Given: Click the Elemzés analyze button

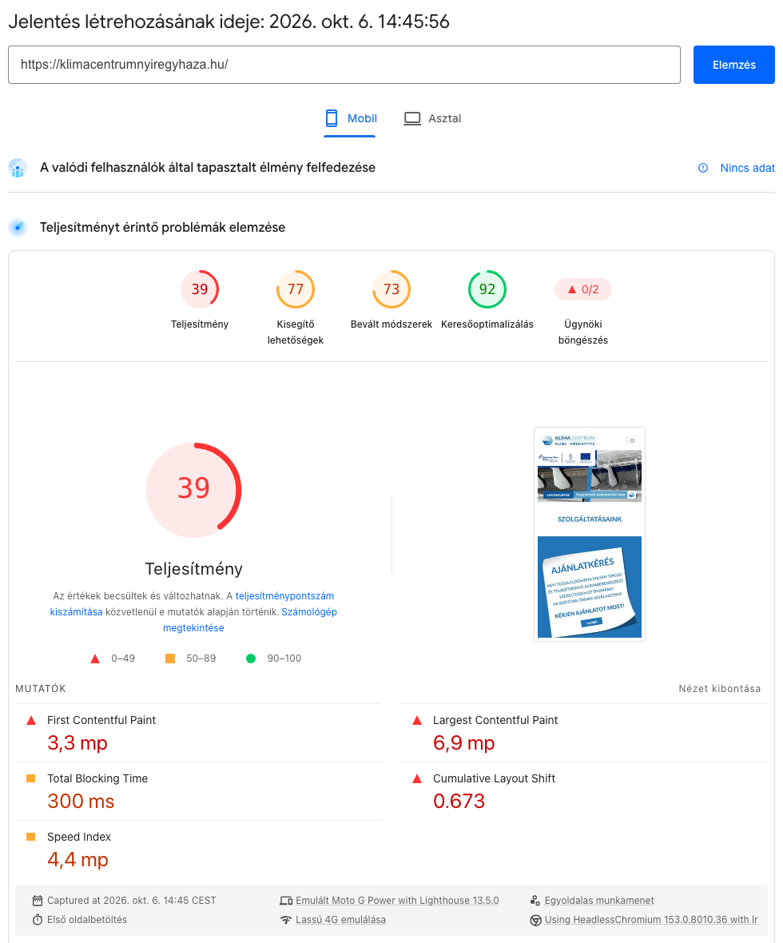Looking at the screenshot, I should point(733,65).
